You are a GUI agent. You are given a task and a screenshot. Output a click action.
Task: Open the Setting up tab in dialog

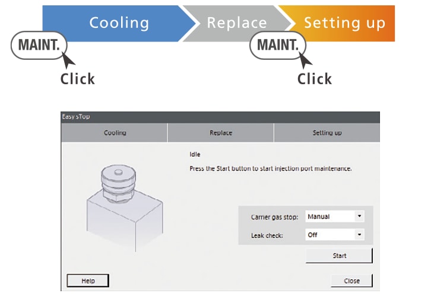(x=327, y=133)
